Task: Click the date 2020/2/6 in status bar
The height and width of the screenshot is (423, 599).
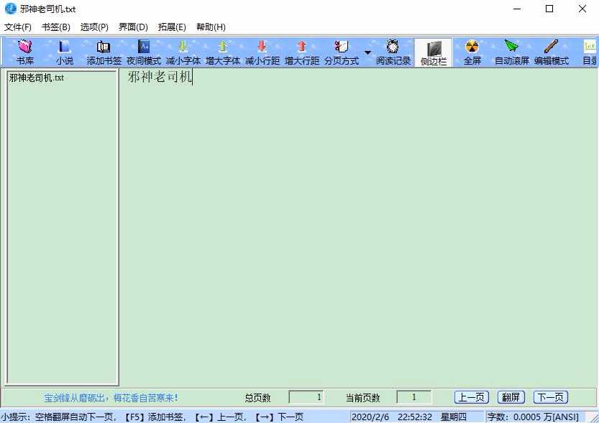Action: (370, 417)
